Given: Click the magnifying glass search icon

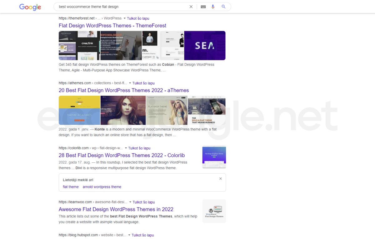Looking at the screenshot, I should tap(223, 7).
